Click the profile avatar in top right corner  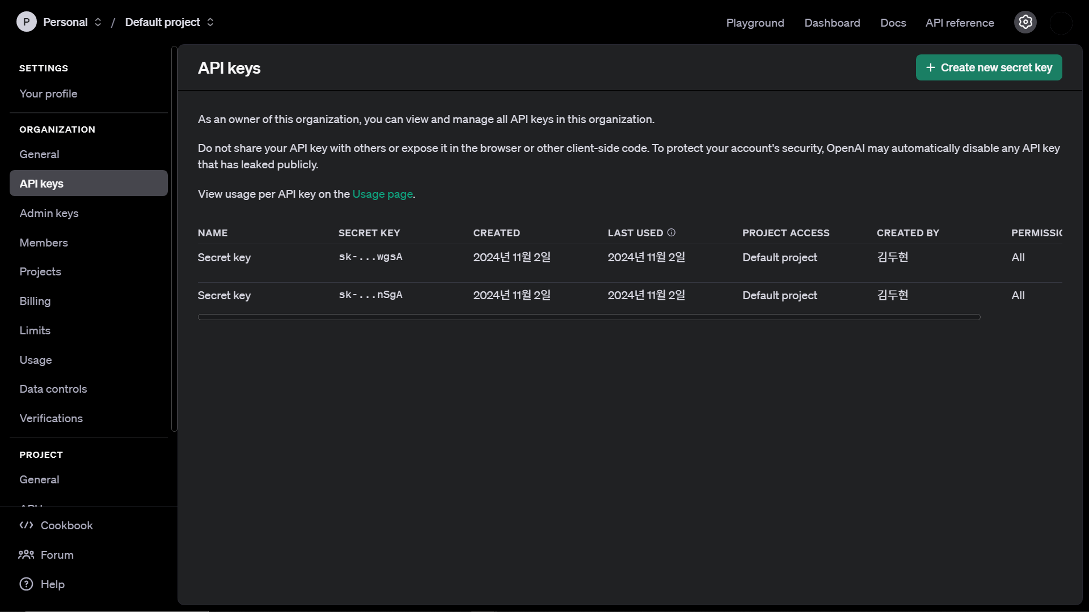tap(1061, 24)
